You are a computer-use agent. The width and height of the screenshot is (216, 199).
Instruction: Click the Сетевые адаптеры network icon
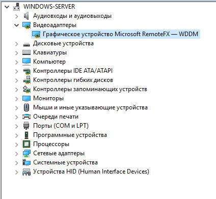coord(26,153)
